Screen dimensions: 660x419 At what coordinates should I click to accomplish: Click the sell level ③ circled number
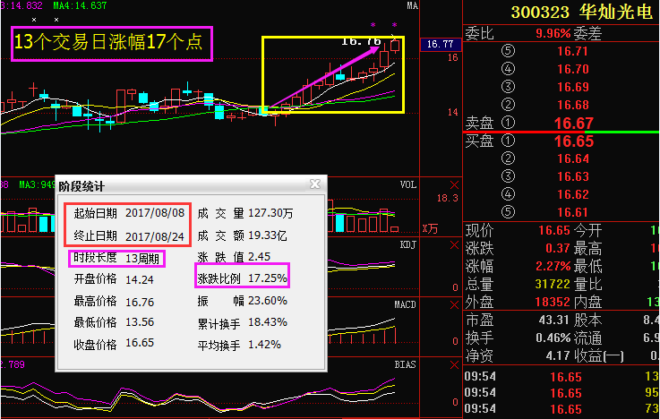pos(510,87)
